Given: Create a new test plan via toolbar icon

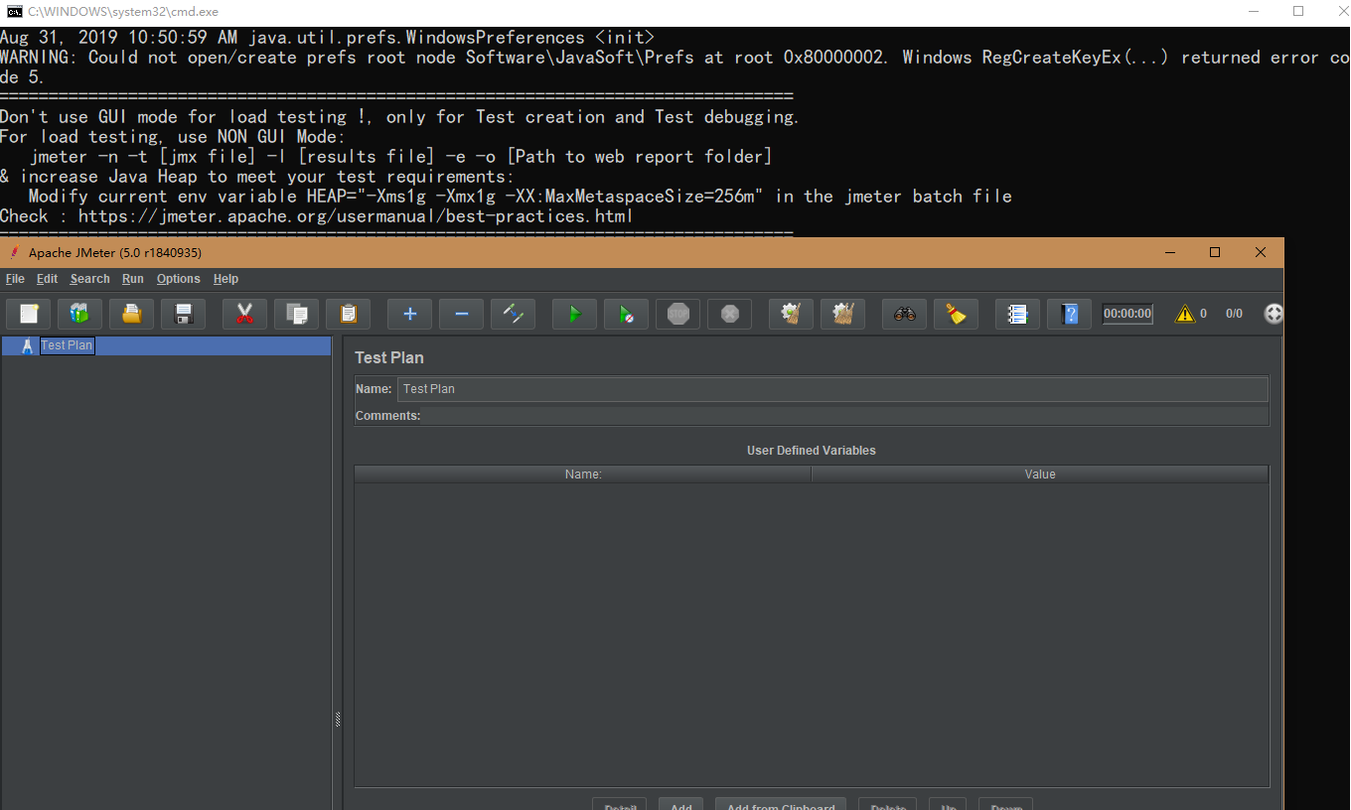Looking at the screenshot, I should click(x=29, y=314).
